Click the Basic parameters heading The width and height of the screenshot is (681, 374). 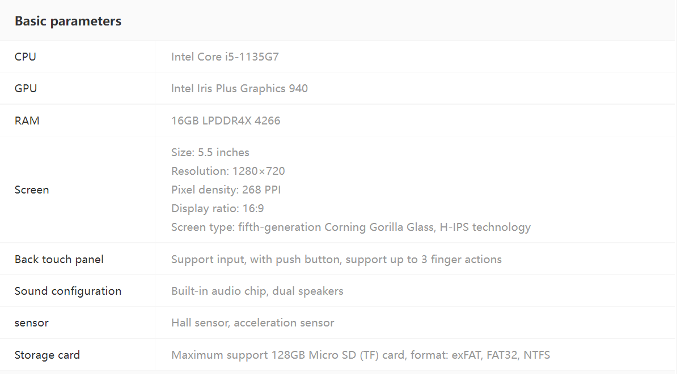click(x=68, y=21)
